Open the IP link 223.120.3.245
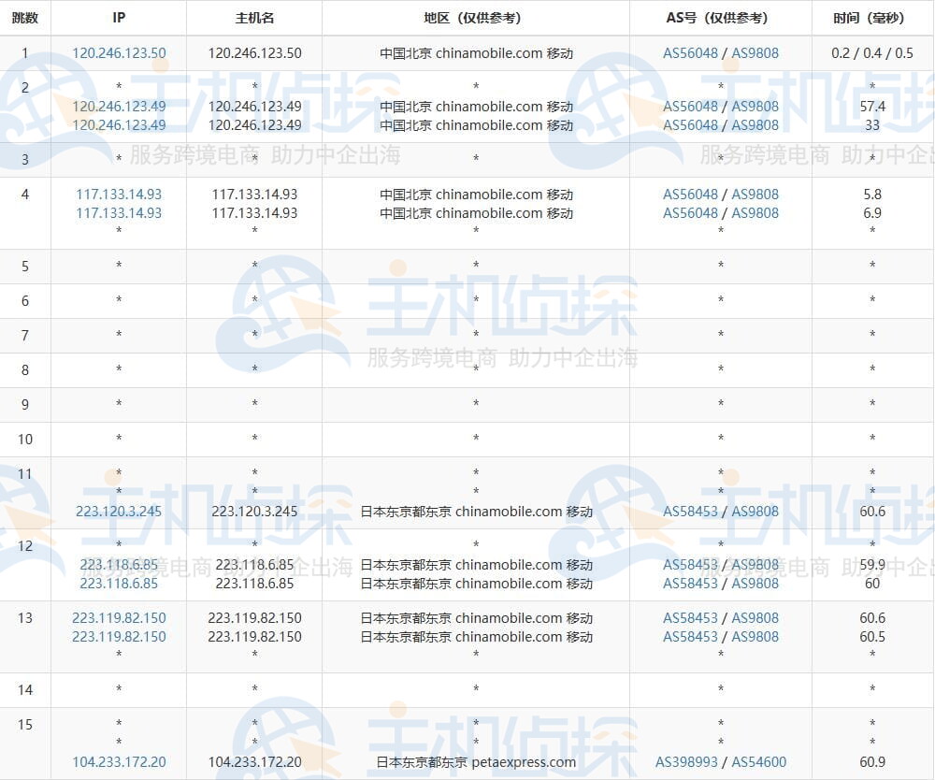This screenshot has height=780, width=935. coord(120,511)
